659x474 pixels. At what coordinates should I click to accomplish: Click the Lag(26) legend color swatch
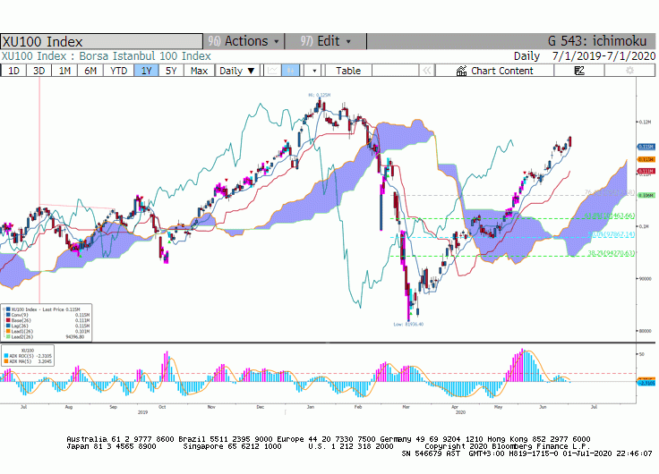8,326
